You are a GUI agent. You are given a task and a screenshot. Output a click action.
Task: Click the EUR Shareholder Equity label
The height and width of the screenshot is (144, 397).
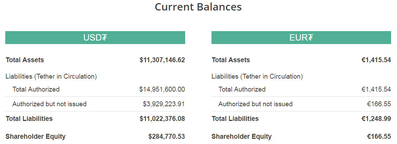click(242, 136)
